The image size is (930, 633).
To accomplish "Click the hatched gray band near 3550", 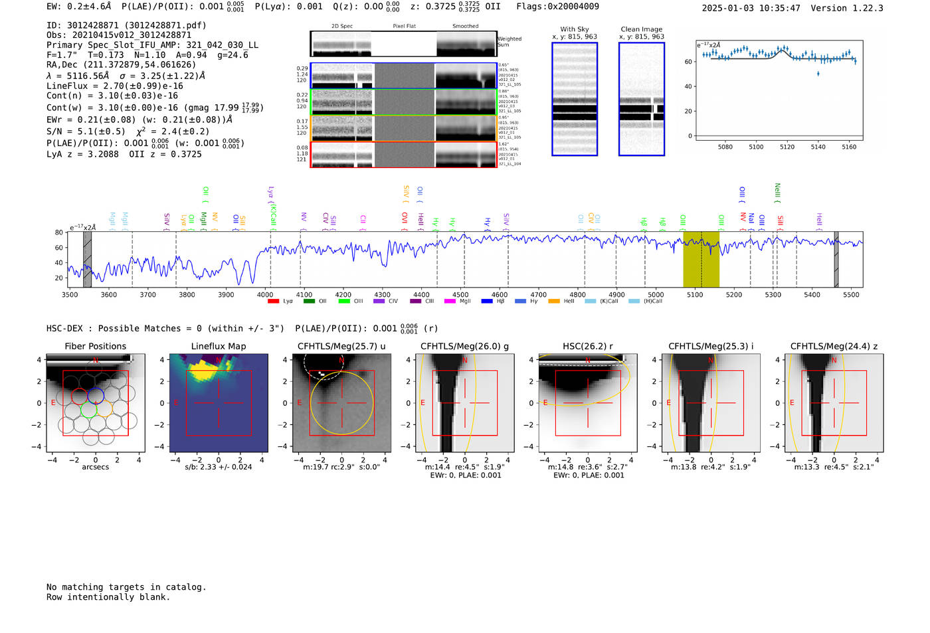I will click(87, 260).
